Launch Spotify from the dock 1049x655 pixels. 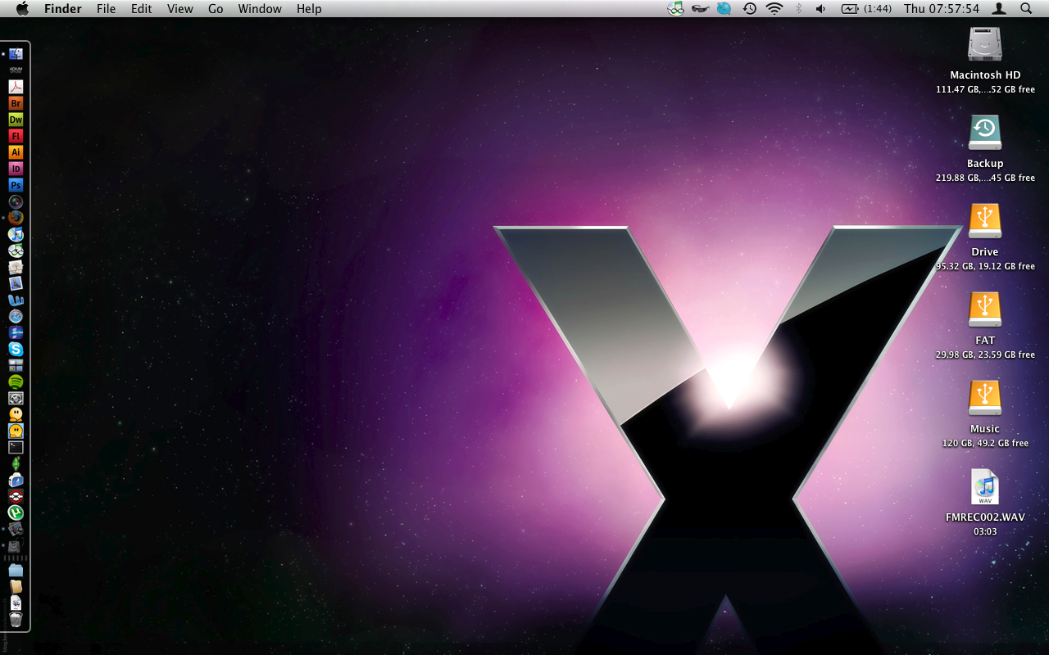pyautogui.click(x=16, y=382)
